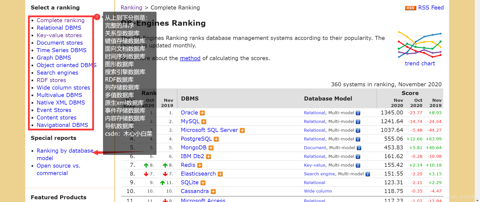Expand details plus icon next to Oracle
Image resolution: width=480 pixels, height=202 pixels.
202,113
